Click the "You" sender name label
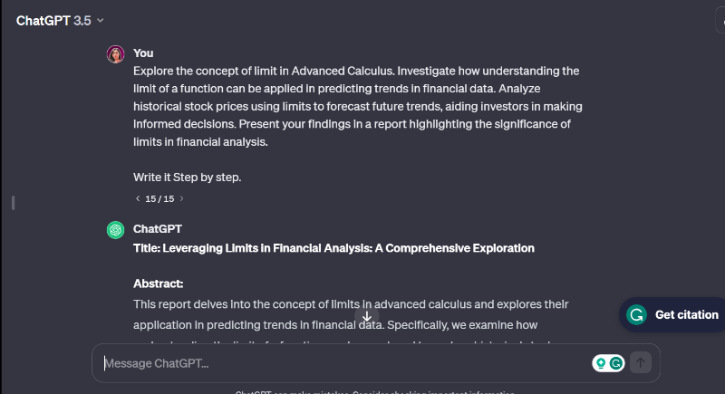This screenshot has height=394, width=725. (143, 53)
